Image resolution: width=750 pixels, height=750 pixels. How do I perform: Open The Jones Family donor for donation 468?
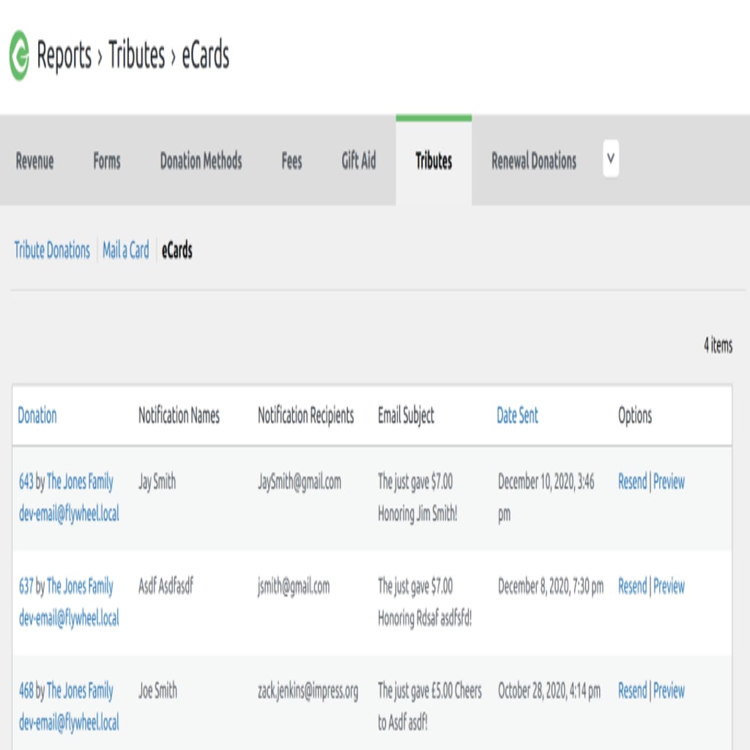[80, 691]
